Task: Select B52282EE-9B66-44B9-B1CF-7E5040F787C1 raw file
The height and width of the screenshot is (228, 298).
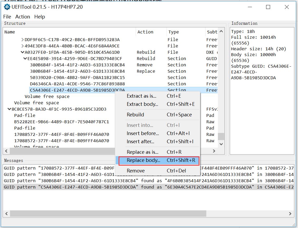Action: 62,122
